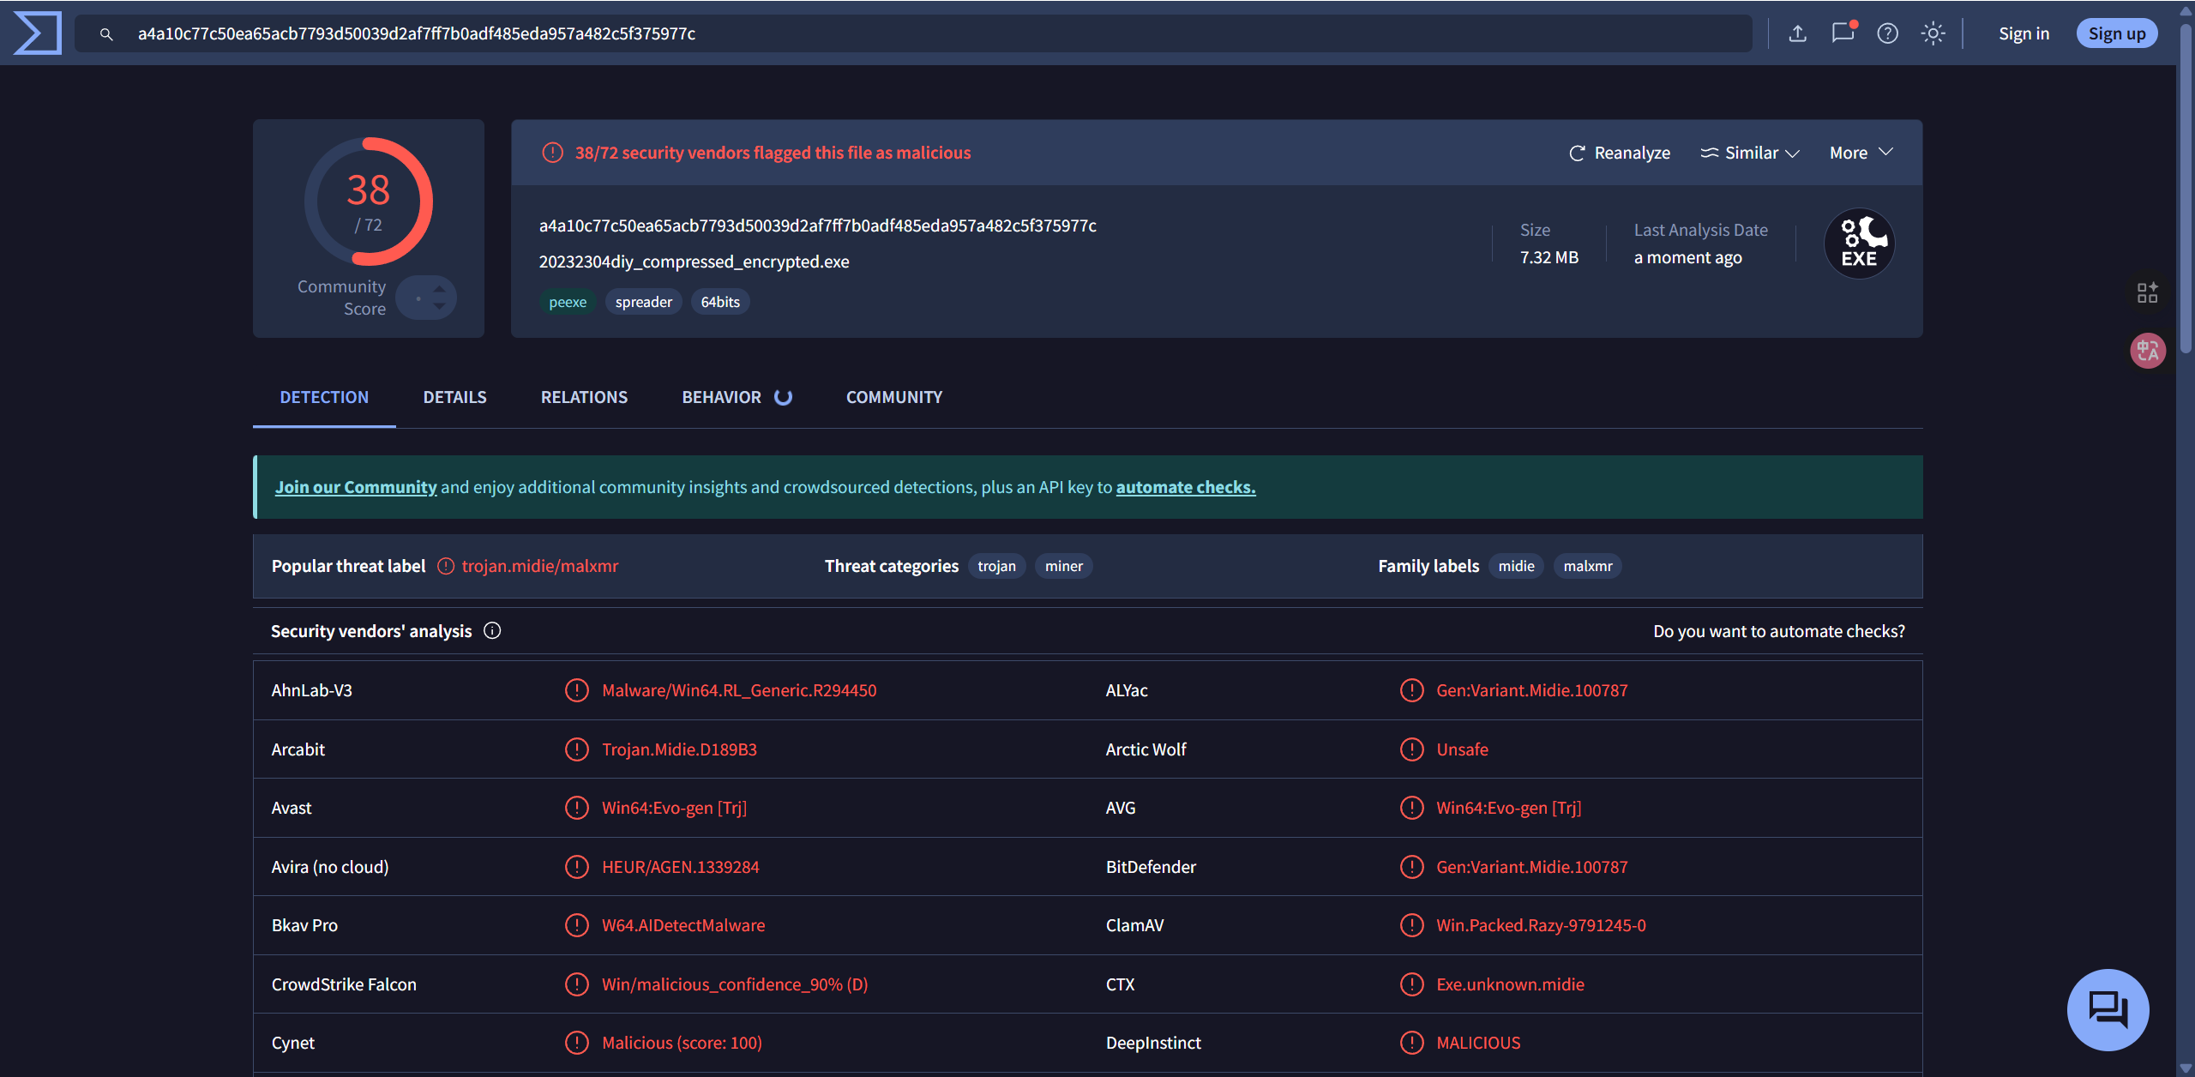Vote down in the Community Score control
Viewport: 2195px width, 1077px height.
click(x=439, y=307)
